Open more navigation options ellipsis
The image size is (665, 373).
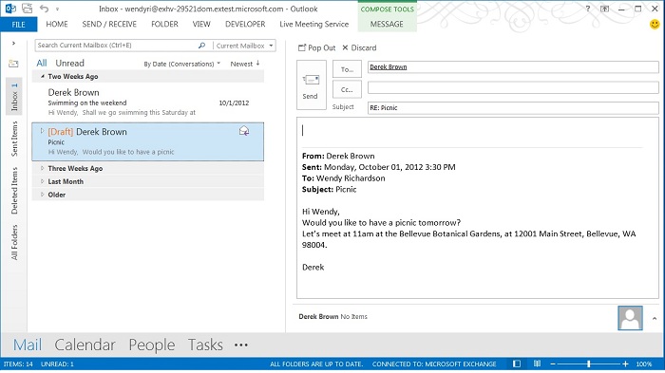pyautogui.click(x=241, y=345)
